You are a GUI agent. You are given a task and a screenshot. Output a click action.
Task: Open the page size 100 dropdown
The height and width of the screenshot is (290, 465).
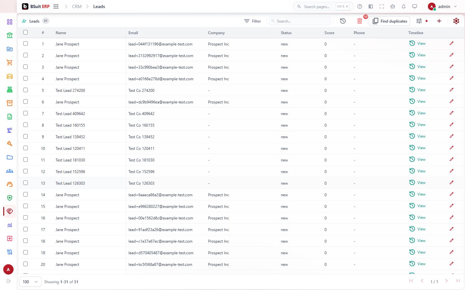click(30, 282)
